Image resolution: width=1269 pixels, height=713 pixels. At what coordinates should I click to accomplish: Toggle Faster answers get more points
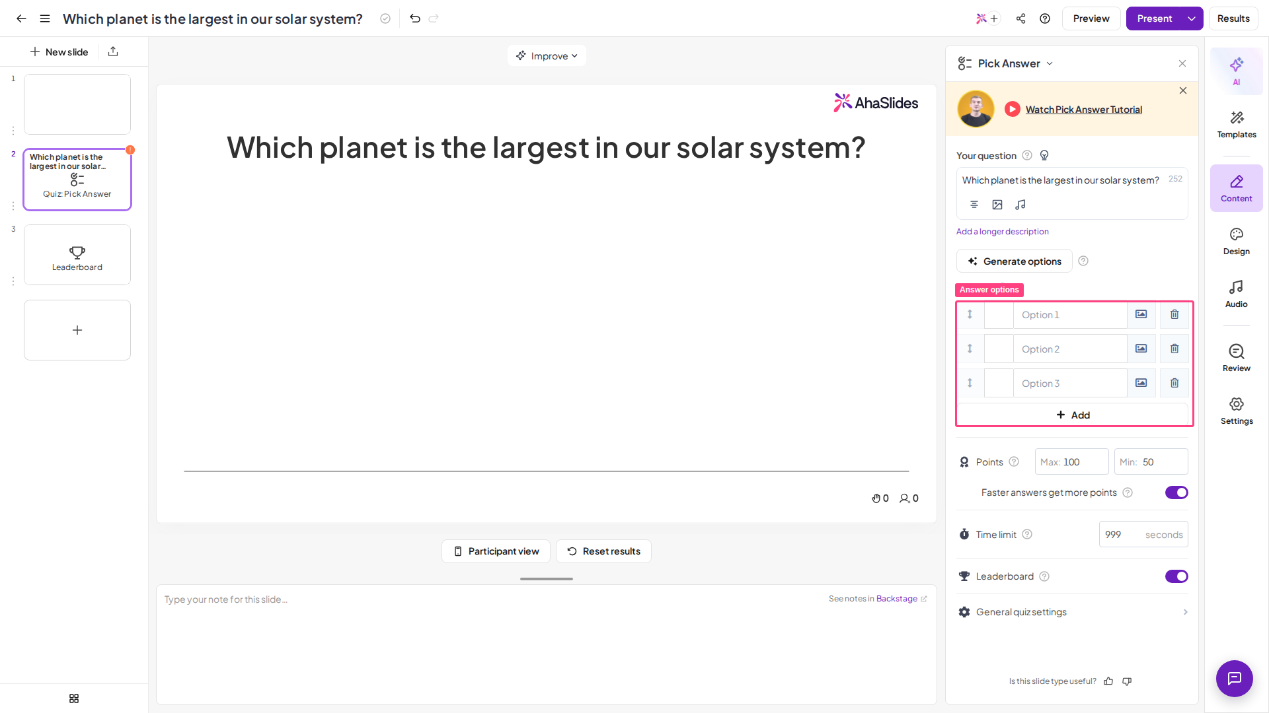(1176, 492)
